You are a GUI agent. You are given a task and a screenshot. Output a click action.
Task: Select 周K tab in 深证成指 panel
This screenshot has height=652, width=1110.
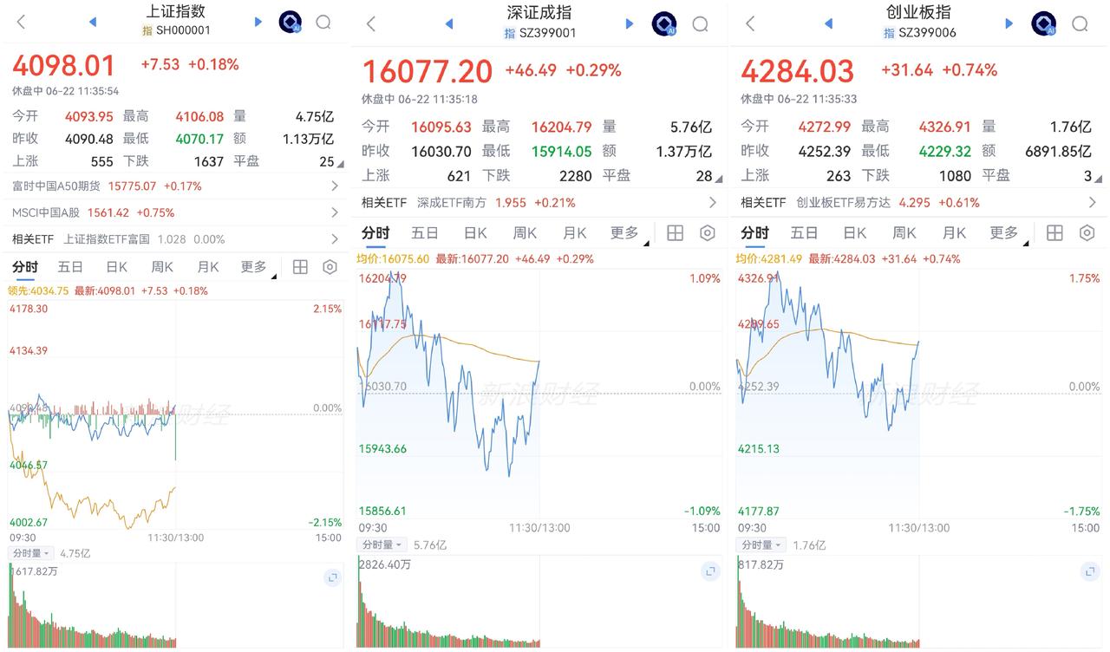(525, 232)
